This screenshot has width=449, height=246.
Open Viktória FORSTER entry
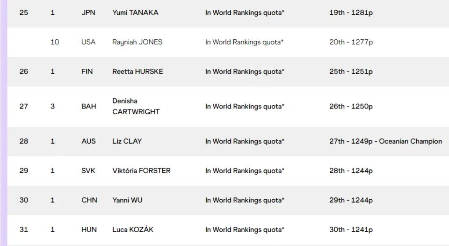pyautogui.click(x=141, y=171)
